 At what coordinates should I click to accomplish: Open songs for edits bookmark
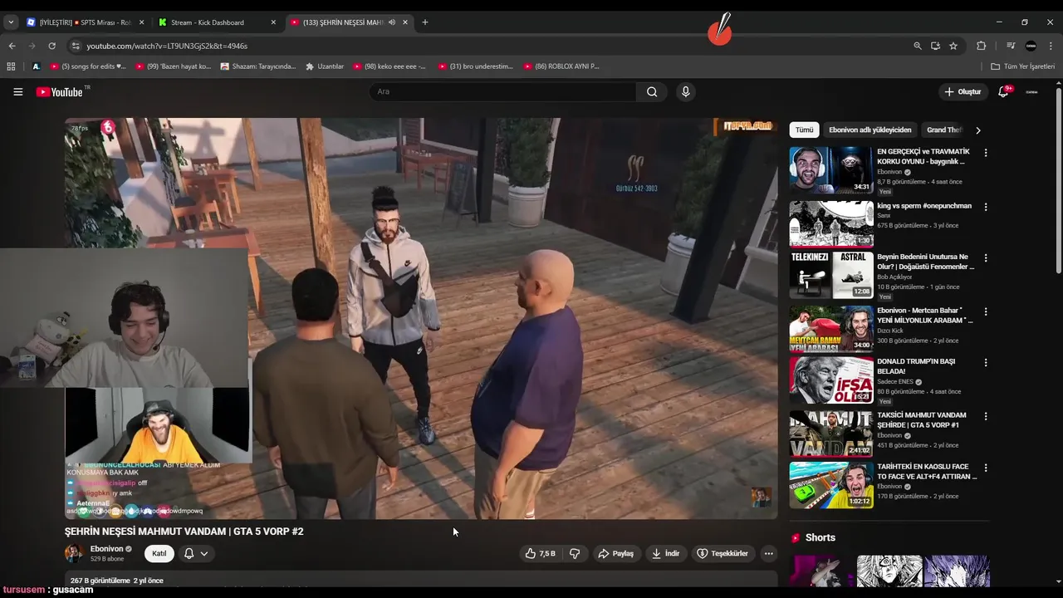coord(87,66)
